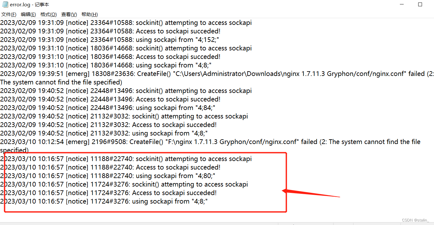Image resolution: width=434 pixels, height=225 pixels.
Task: Open the 编辑(E) menu
Action: click(28, 14)
